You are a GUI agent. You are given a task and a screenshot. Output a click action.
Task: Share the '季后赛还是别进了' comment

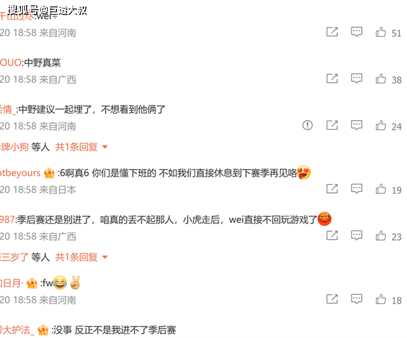click(x=332, y=236)
